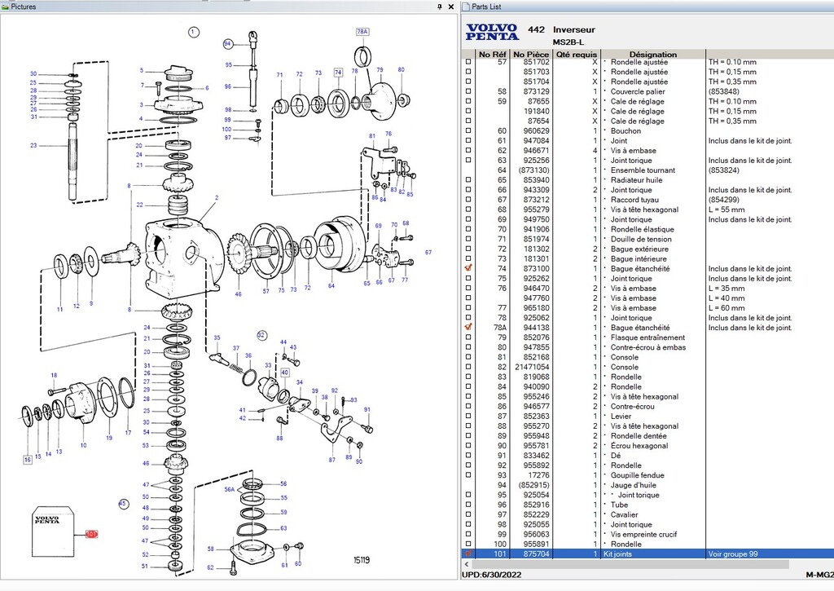Tick the checkbox for Levier 852363
Image resolution: width=834 pixels, height=591 pixels.
468,416
